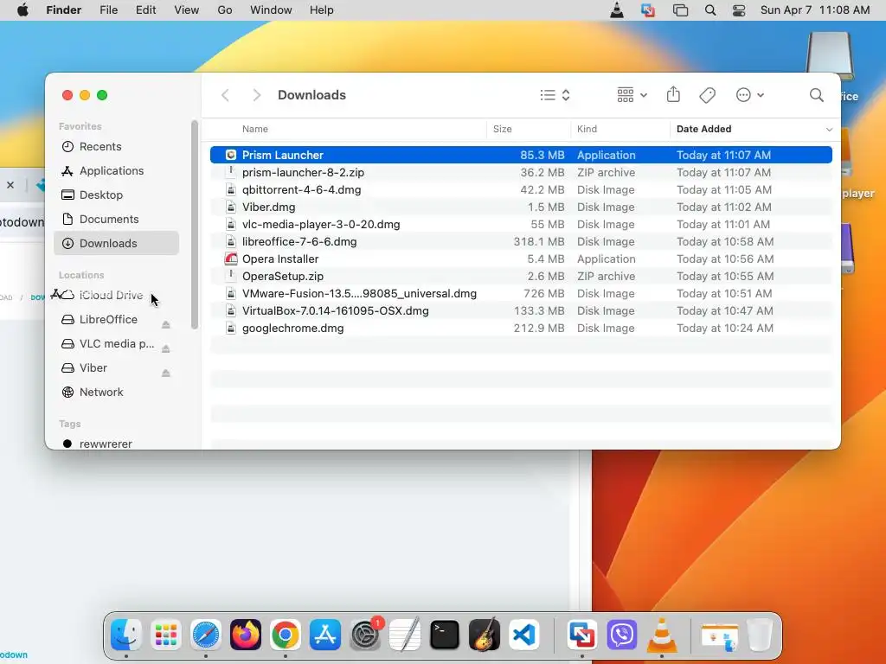Image resolution: width=886 pixels, height=664 pixels.
Task: Eject the Viber volume in sidebar
Action: point(165,373)
